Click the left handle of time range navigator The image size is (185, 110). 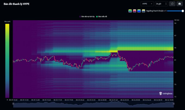pyautogui.click(x=13, y=104)
